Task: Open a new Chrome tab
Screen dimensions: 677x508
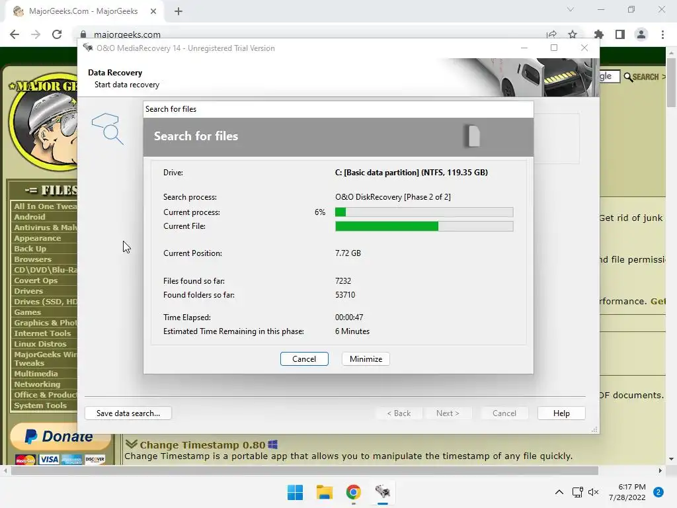Action: [x=179, y=12]
